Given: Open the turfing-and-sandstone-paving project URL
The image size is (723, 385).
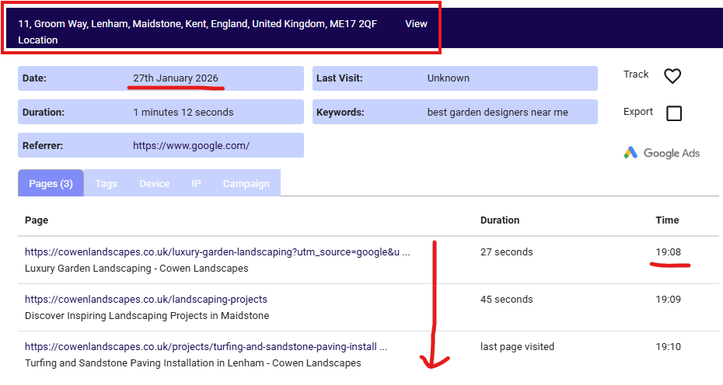Looking at the screenshot, I should coord(205,347).
